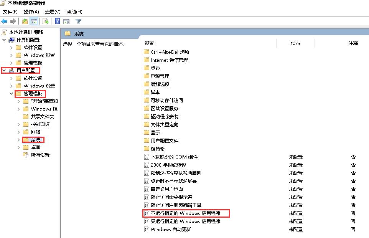Screen dimensions: 369x238
Task: Select 只运行指定的 Windows 应用程序 policy
Action: [185, 221]
